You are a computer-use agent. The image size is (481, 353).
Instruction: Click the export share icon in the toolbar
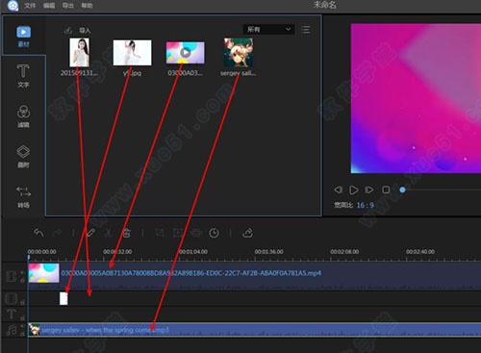[247, 233]
